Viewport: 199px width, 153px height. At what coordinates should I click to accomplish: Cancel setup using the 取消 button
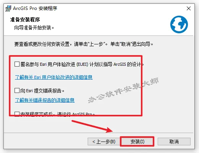pos(174,142)
